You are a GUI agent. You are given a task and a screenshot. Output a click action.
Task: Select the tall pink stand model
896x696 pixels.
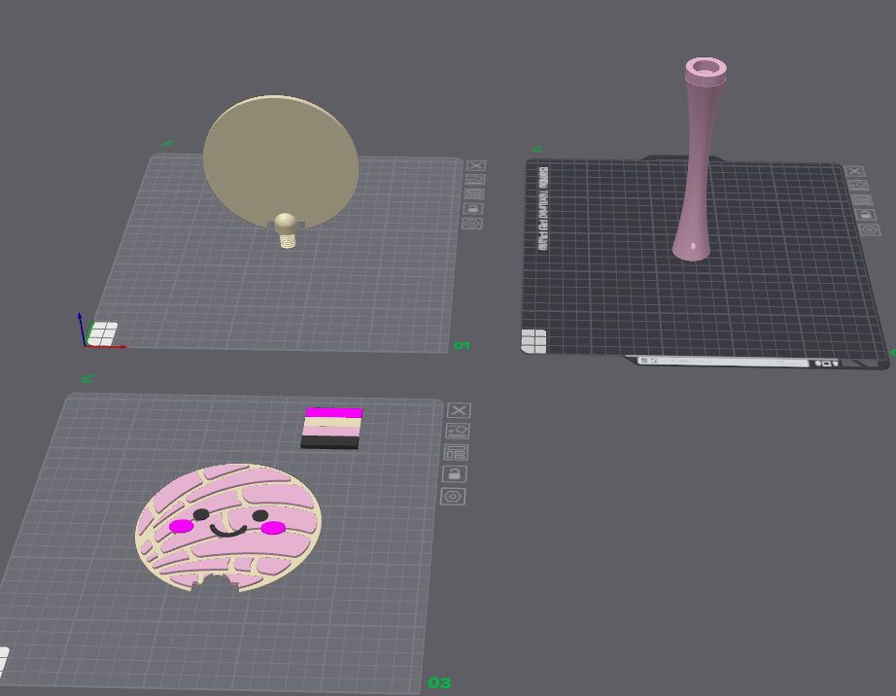coord(699,160)
